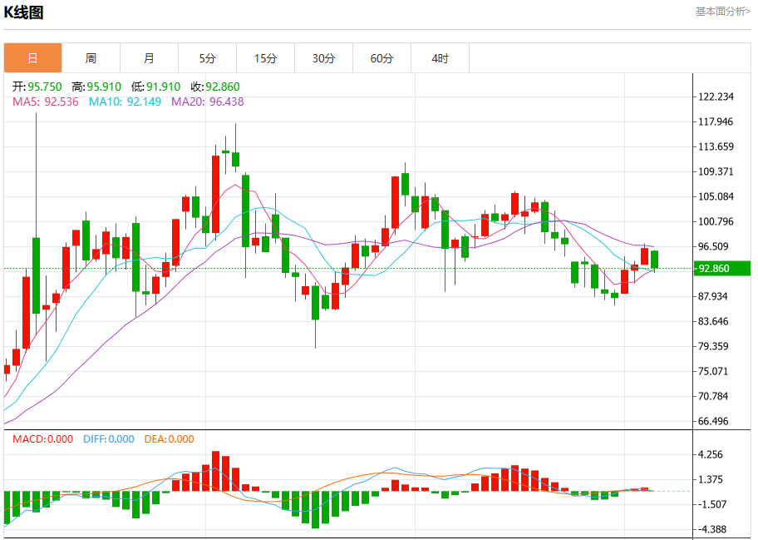The height and width of the screenshot is (540, 758).
Task: Click the 122.234 price axis label
Action: coord(716,97)
